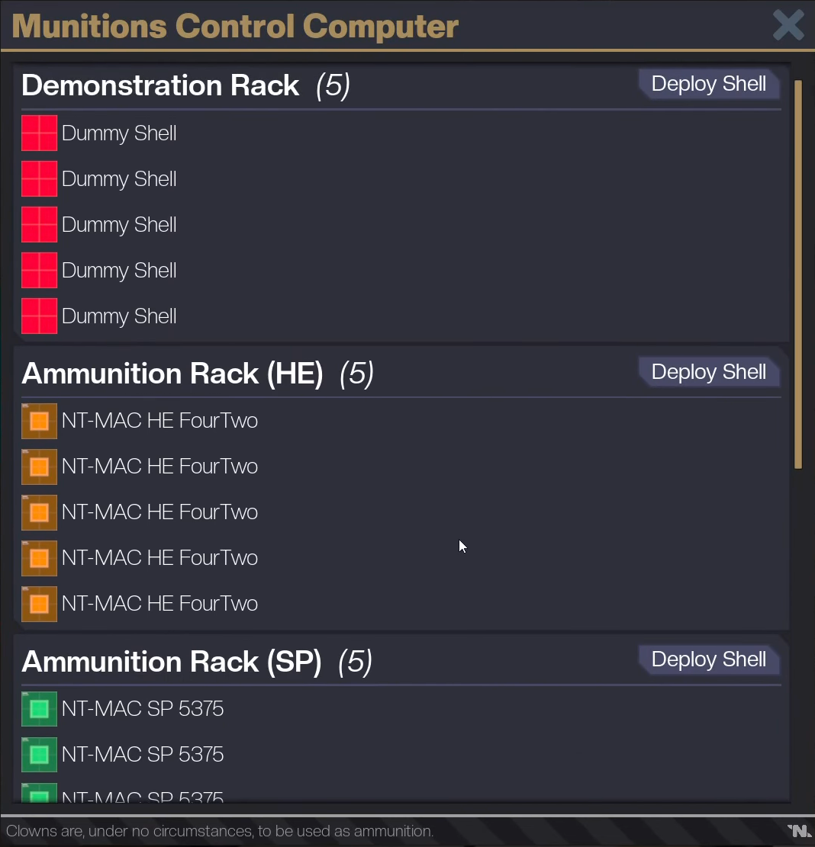The width and height of the screenshot is (815, 847).
Task: Click the last Dummy Shell icon in Demonstration Rack
Action: tap(39, 316)
